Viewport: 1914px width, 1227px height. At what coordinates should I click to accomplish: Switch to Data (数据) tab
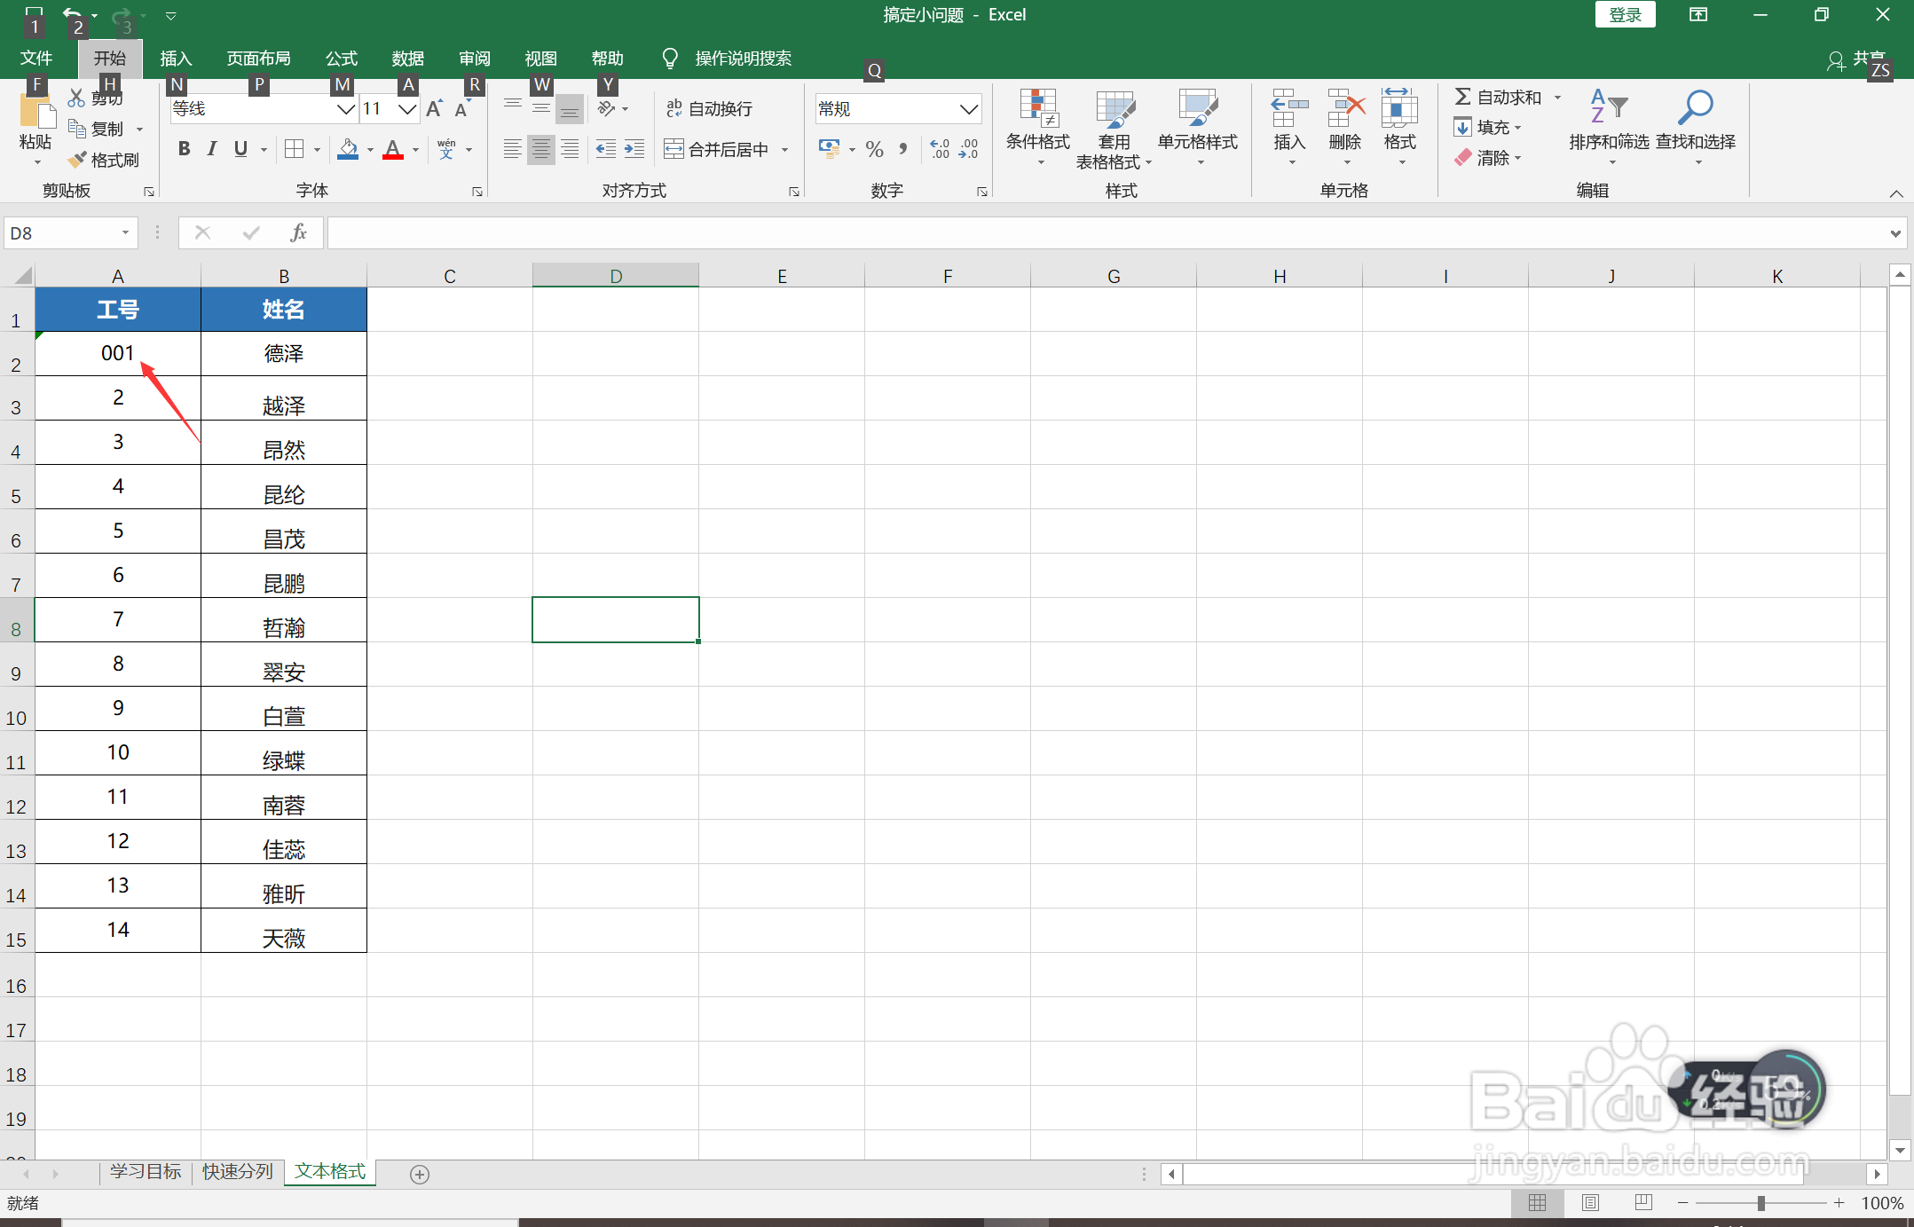click(x=408, y=59)
